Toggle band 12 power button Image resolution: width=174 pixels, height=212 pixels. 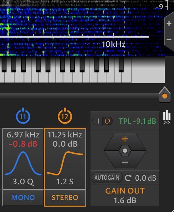coord(65,116)
